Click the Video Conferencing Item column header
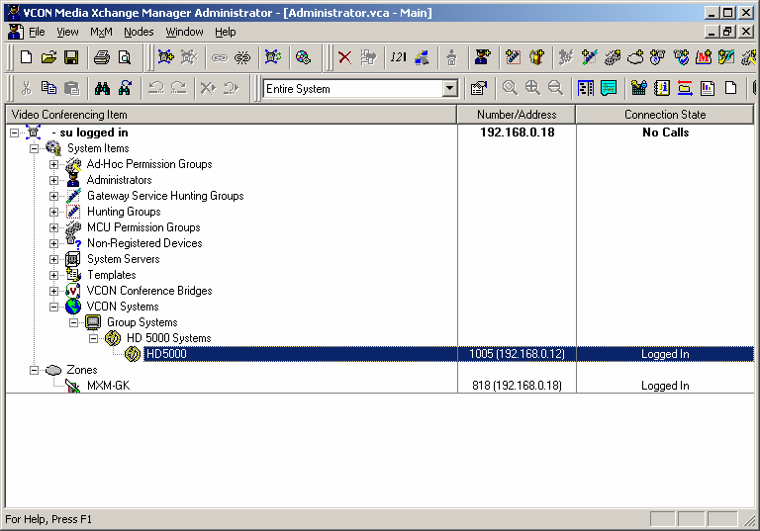This screenshot has width=760, height=531. pos(232,115)
